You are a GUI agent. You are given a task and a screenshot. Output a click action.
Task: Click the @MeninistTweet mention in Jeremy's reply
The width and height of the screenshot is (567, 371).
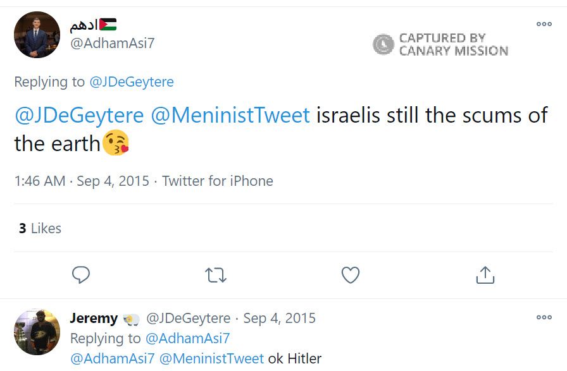pos(211,358)
